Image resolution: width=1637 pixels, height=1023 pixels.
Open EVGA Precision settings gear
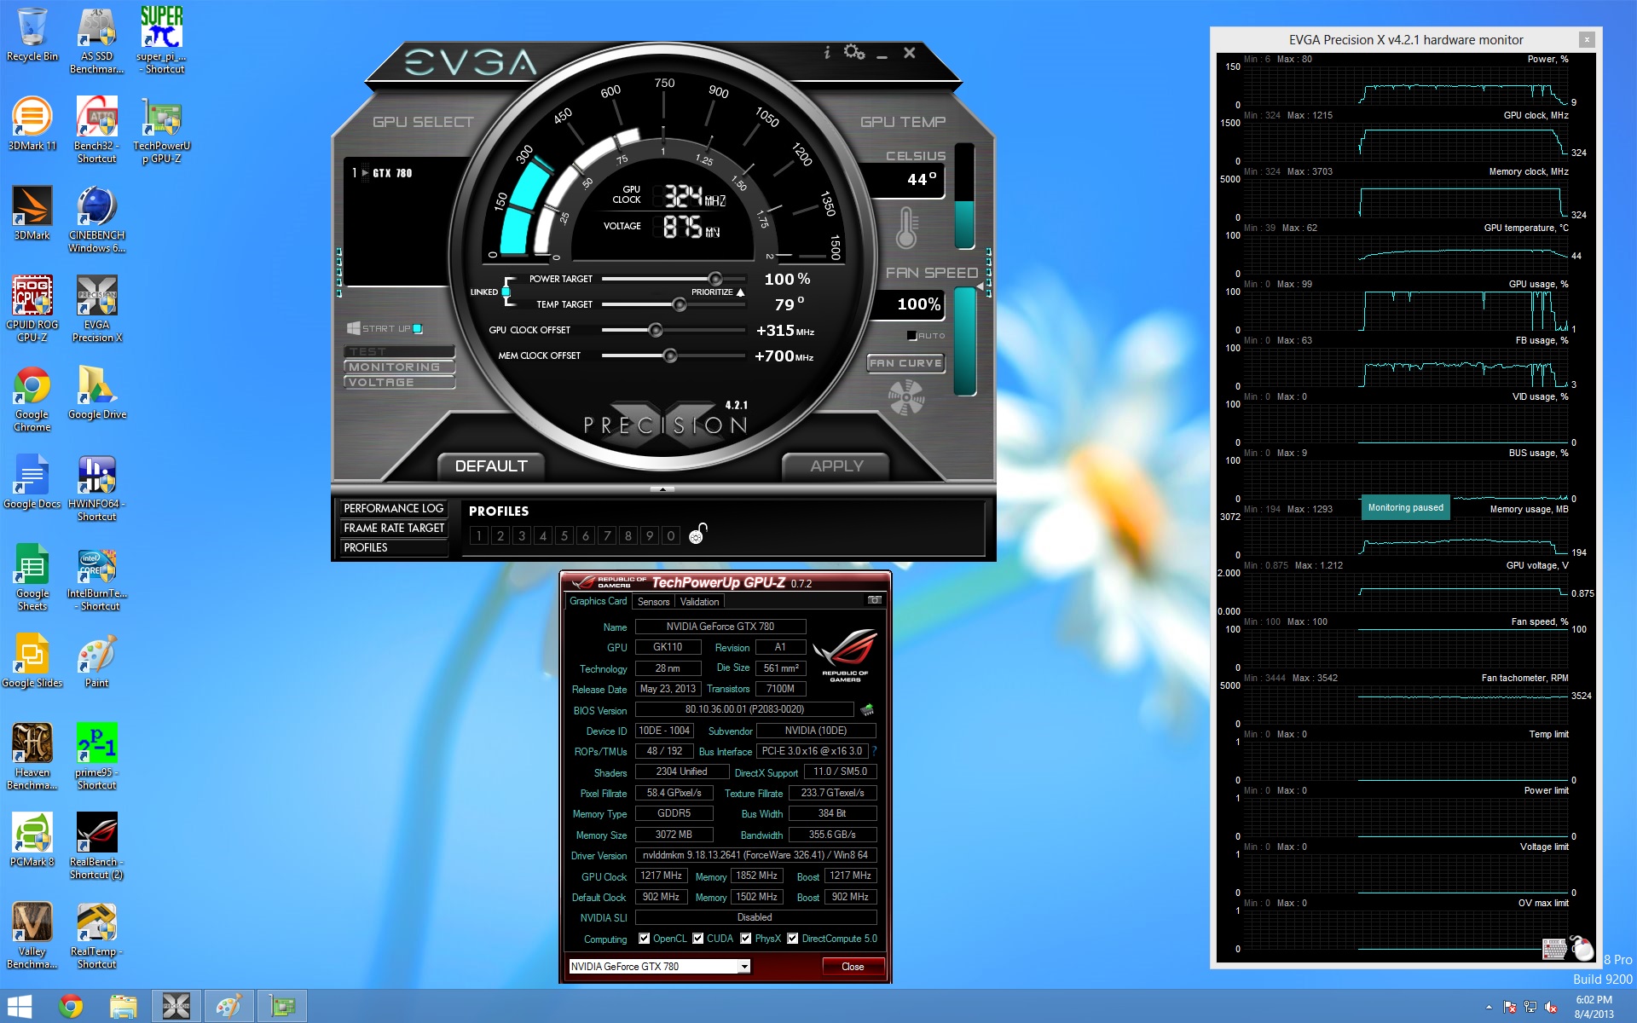coord(853,53)
